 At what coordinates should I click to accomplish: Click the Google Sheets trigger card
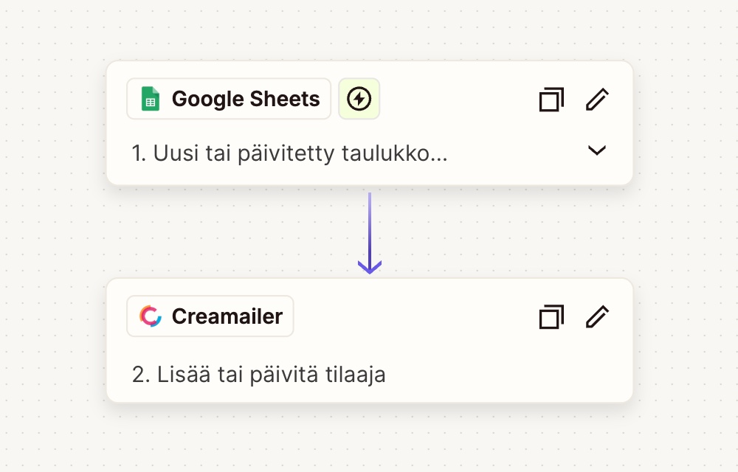(369, 122)
